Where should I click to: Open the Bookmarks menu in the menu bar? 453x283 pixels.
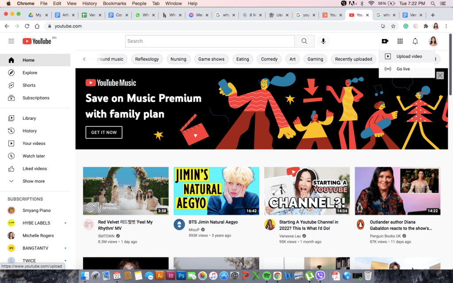click(x=114, y=3)
